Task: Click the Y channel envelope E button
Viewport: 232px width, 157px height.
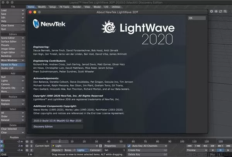Action: [x=32, y=146]
